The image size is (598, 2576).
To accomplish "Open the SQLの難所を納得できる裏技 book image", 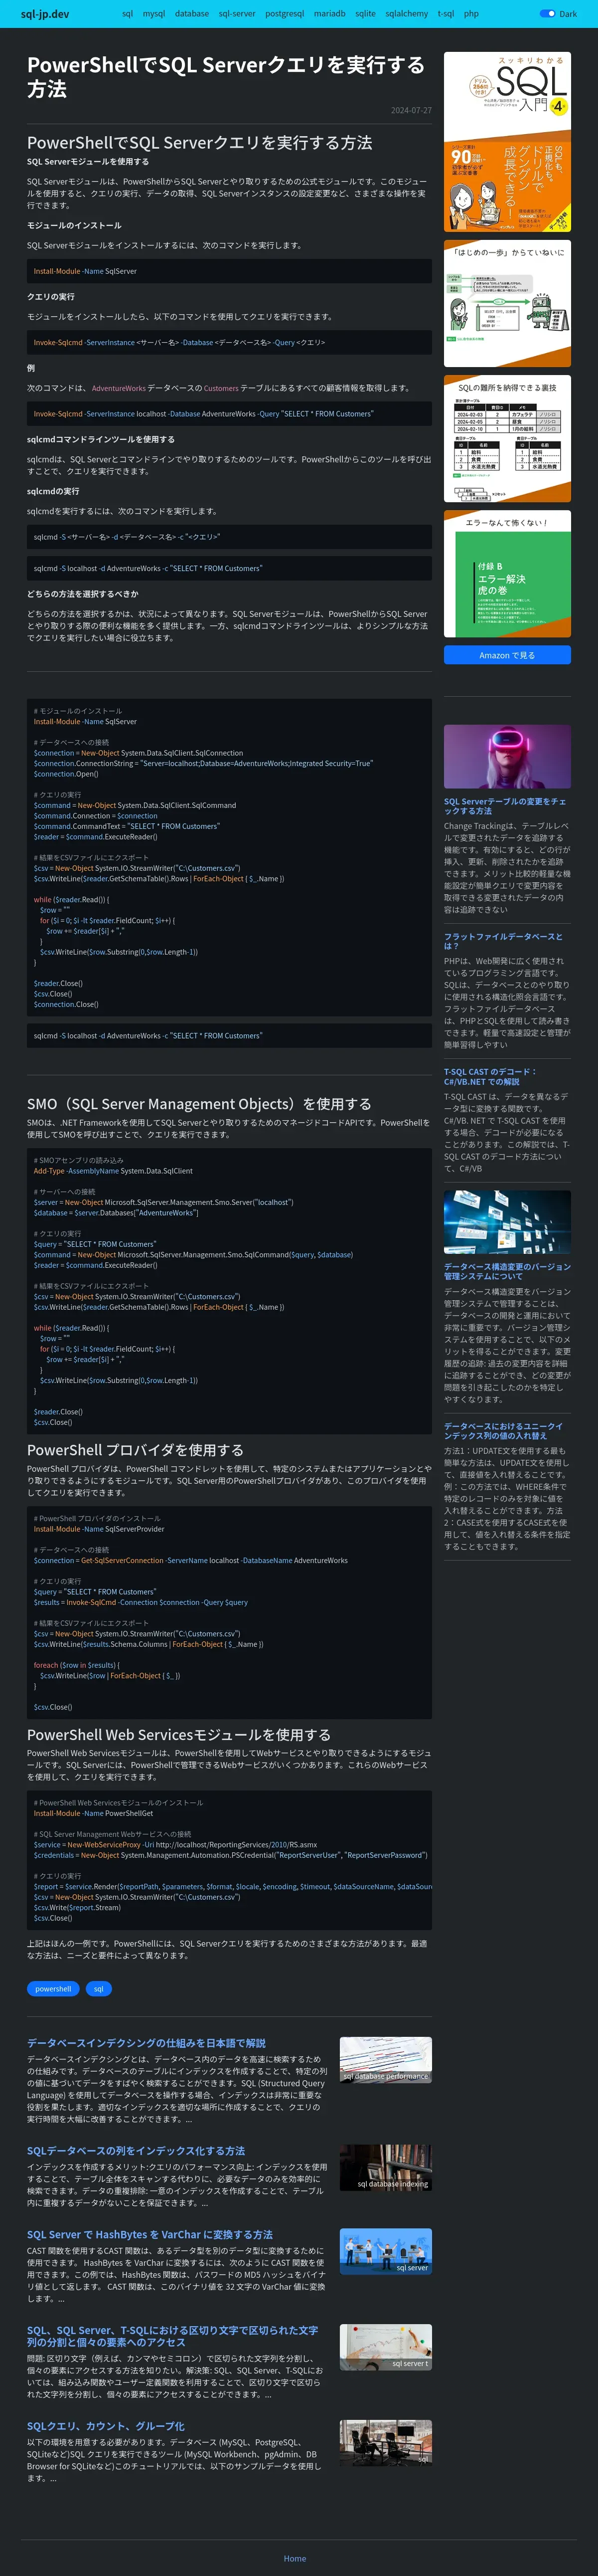I will 507,438.
